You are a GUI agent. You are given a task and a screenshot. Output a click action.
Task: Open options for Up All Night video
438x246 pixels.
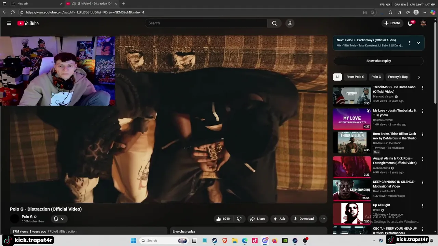click(x=423, y=206)
